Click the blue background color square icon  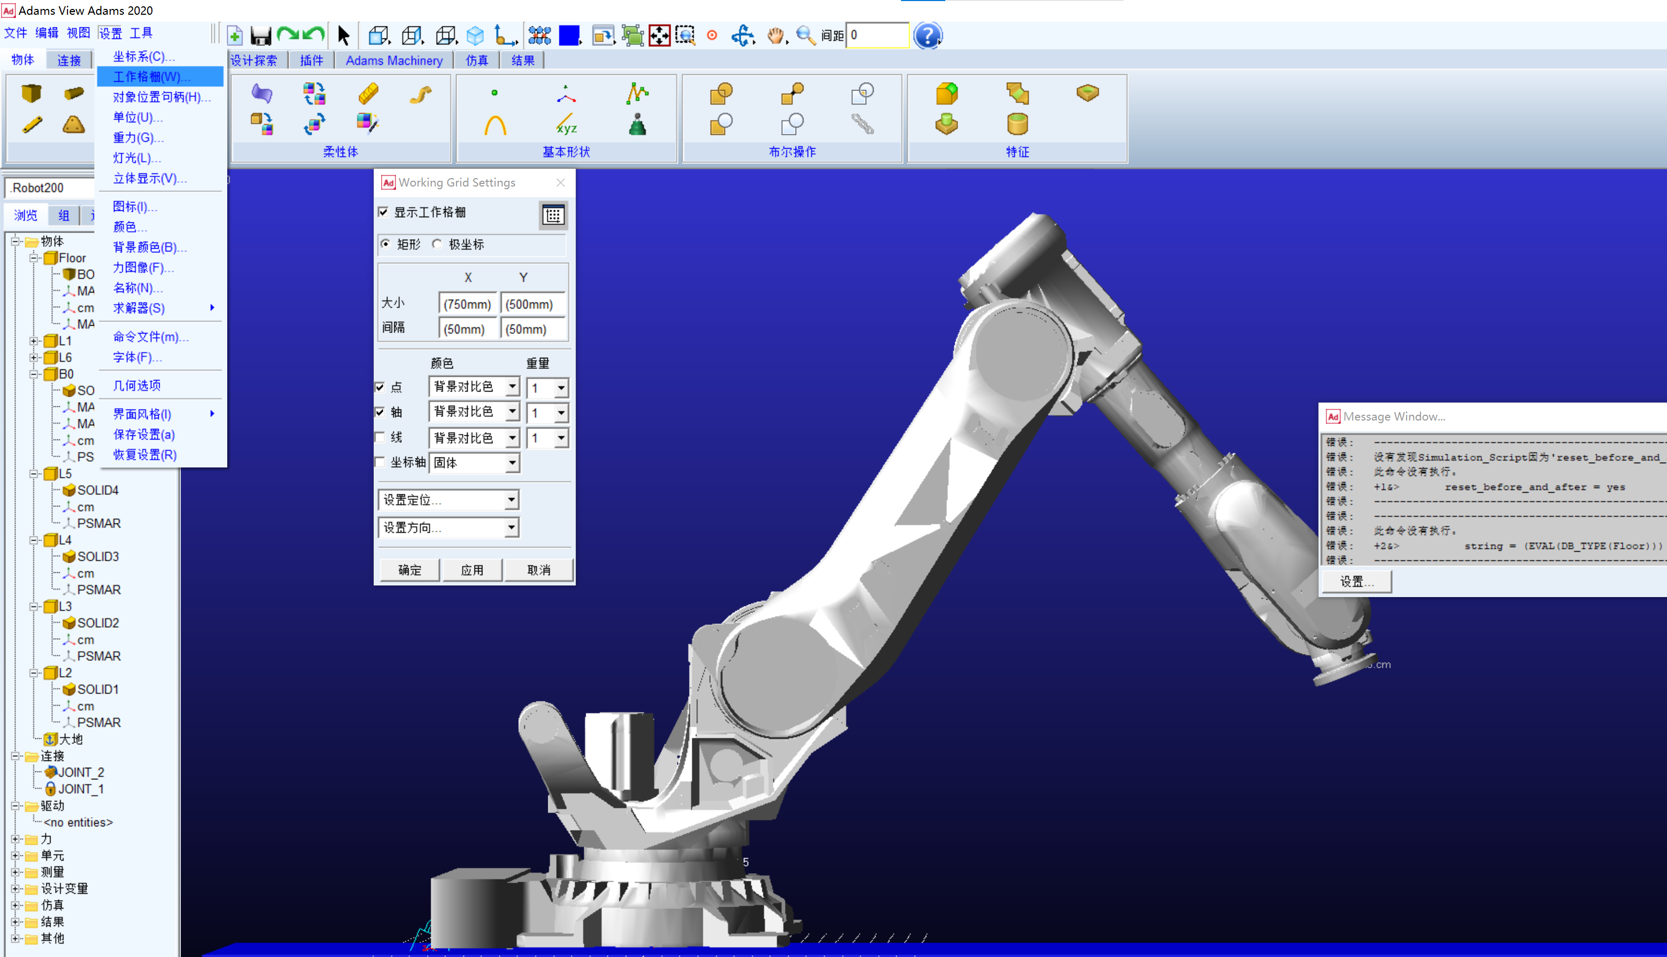point(569,35)
